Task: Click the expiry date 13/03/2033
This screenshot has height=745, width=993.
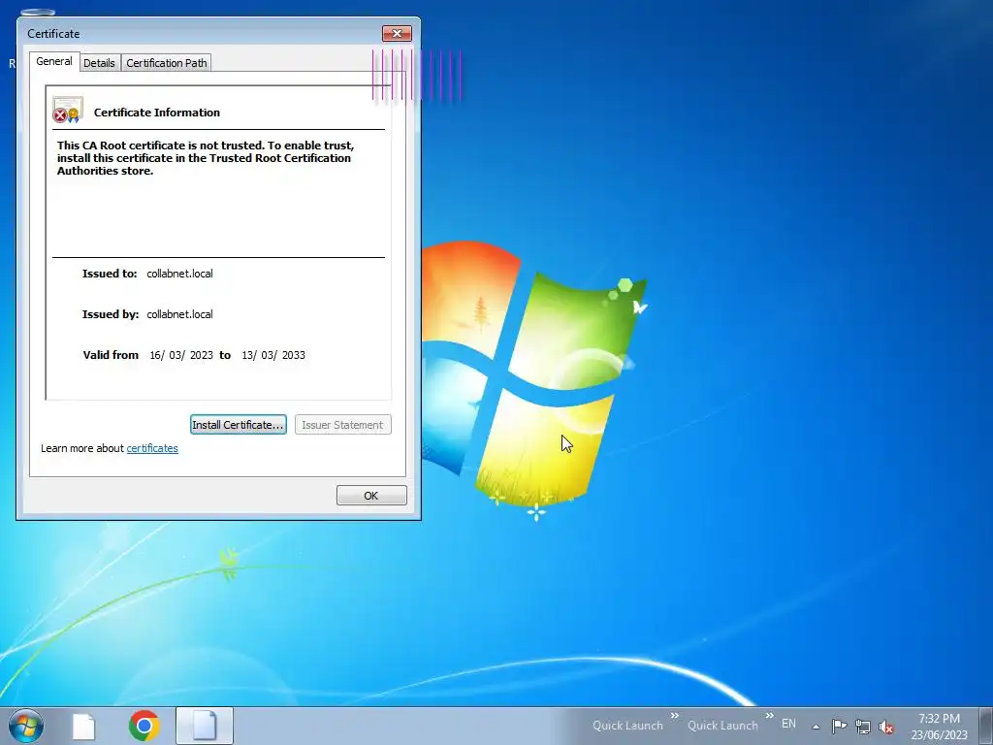Action: click(273, 355)
